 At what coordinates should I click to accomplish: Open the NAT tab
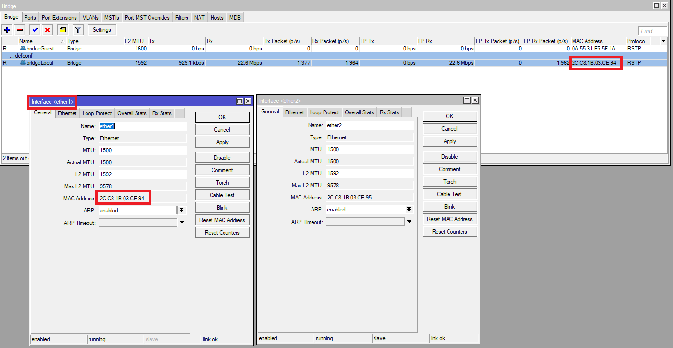pos(199,18)
